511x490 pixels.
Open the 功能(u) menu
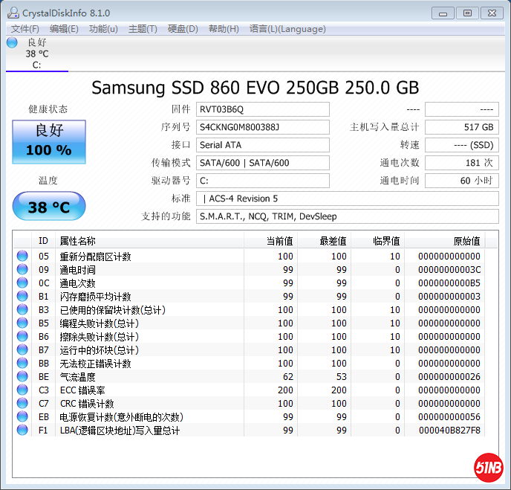tap(103, 29)
